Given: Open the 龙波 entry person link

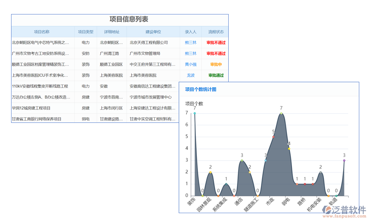Looking at the screenshot, I should 191,75.
